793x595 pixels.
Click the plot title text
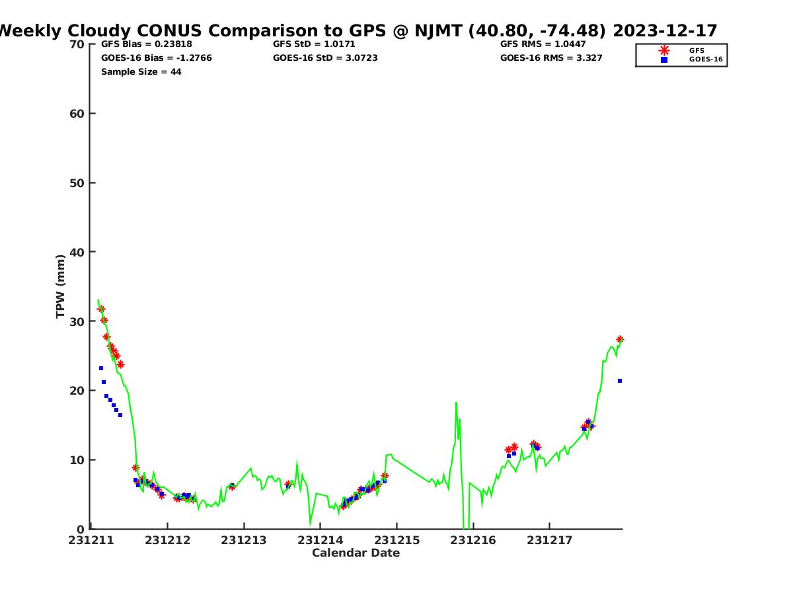[357, 30]
